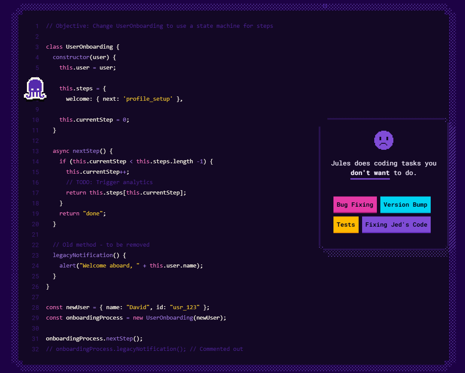
Task: Click the commented-out legacyNotification call line 32
Action: (145, 349)
